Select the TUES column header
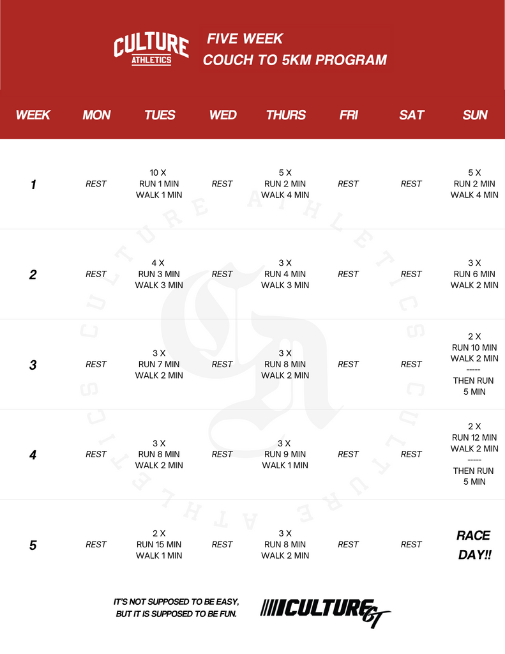Image resolution: width=505 pixels, height=654 pixels. (160, 115)
